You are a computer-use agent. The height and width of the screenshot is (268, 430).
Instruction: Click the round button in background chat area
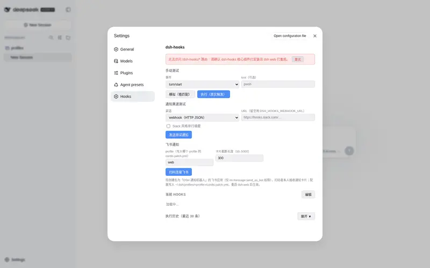click(349, 151)
